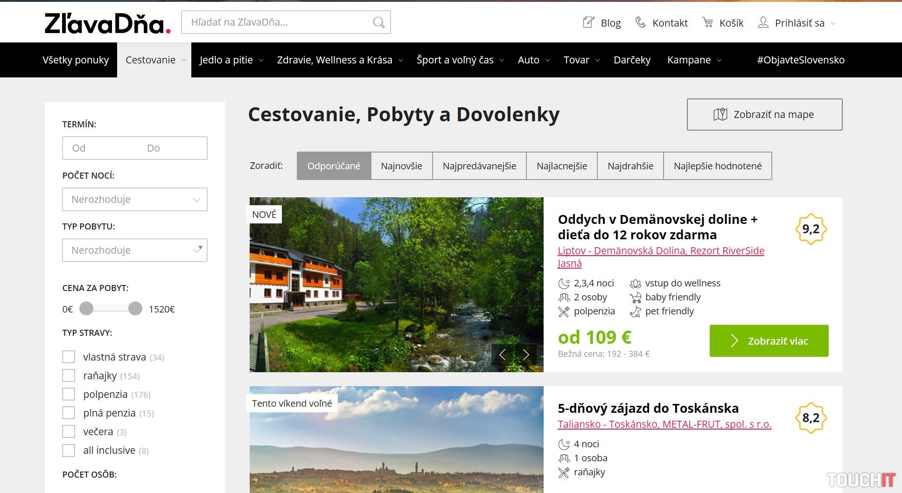This screenshot has width=902, height=493.
Task: Enable the all inclusive checkbox
Action: pos(69,450)
